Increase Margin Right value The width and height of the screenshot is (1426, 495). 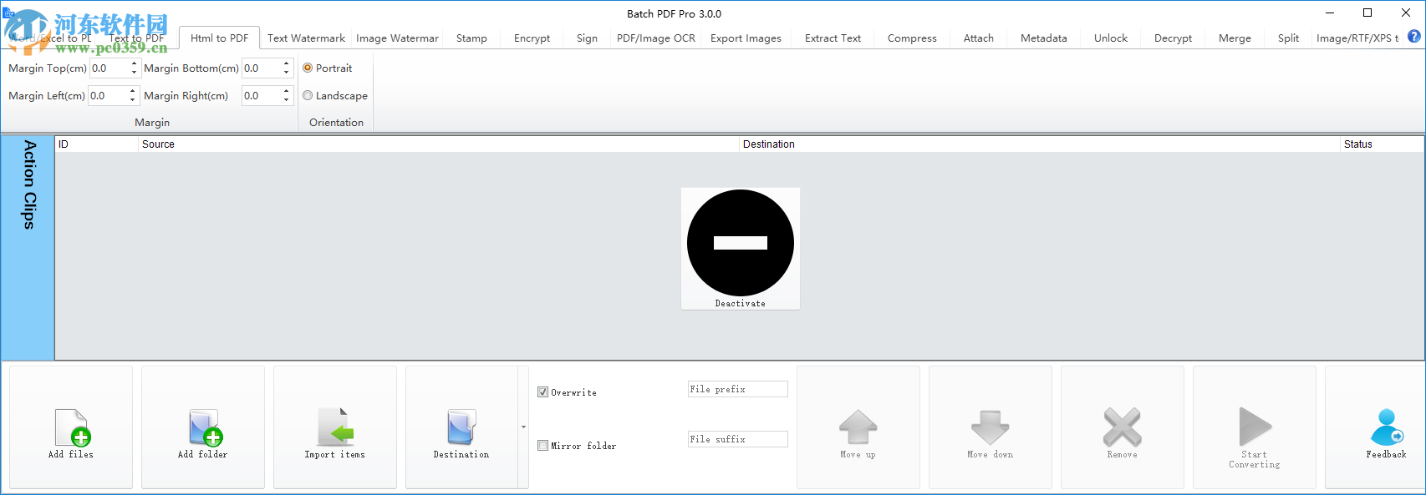[287, 91]
